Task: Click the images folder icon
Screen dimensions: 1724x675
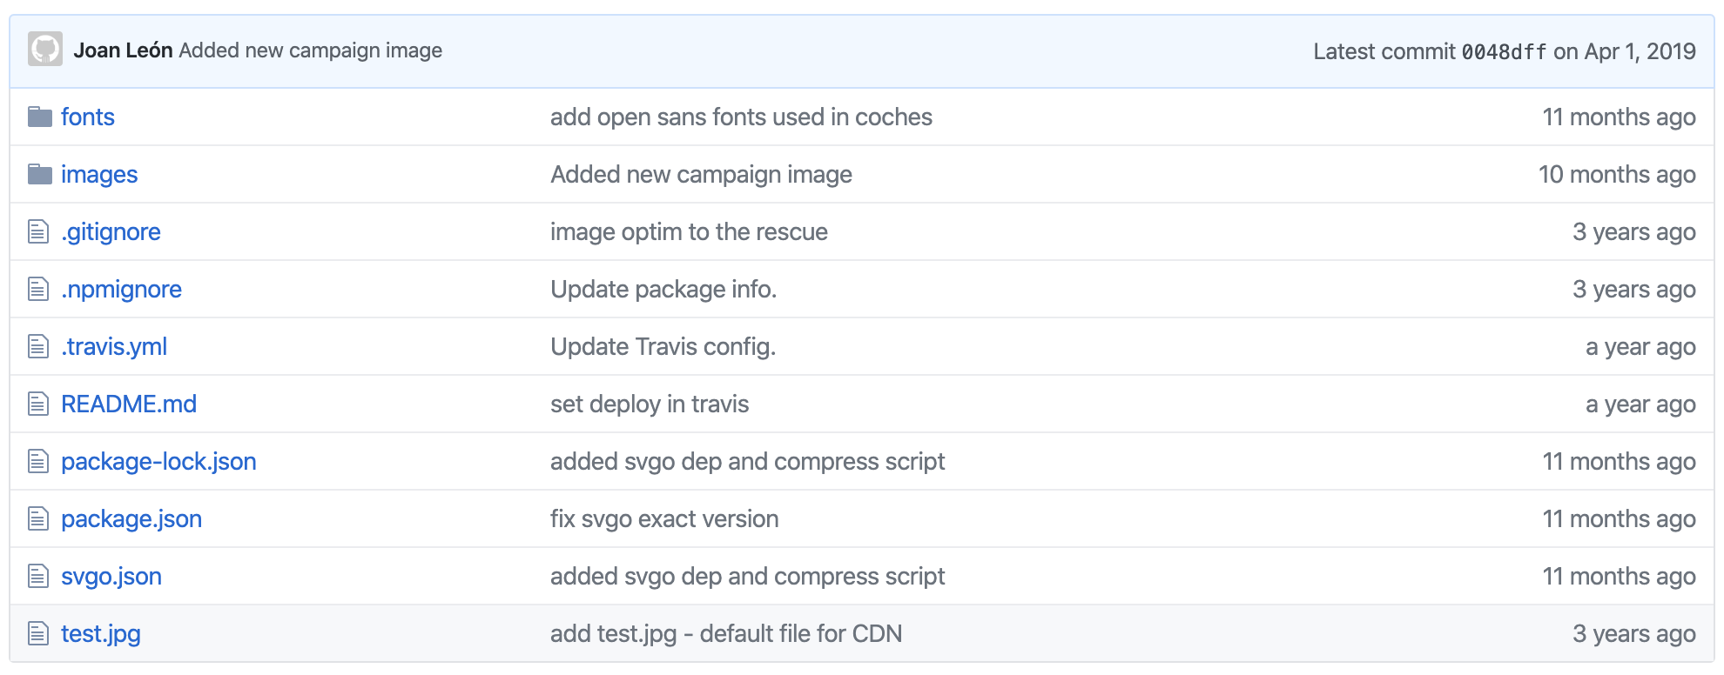Action: [40, 174]
